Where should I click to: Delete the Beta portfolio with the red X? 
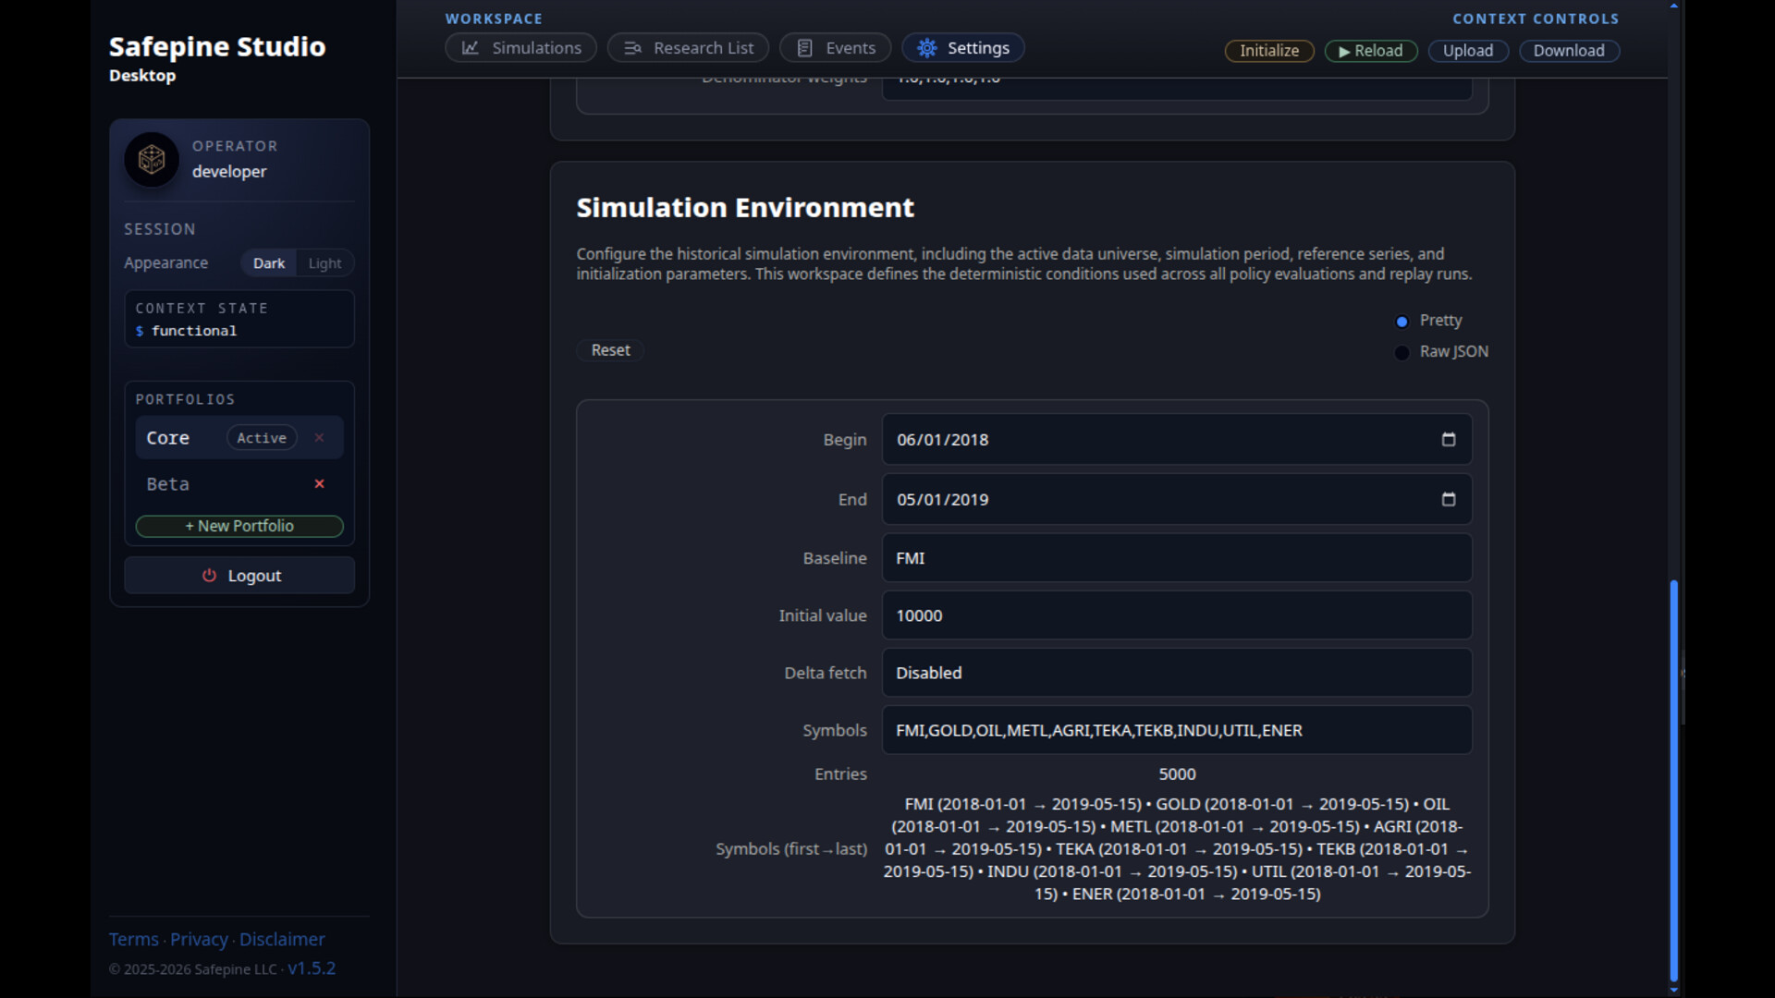click(319, 483)
